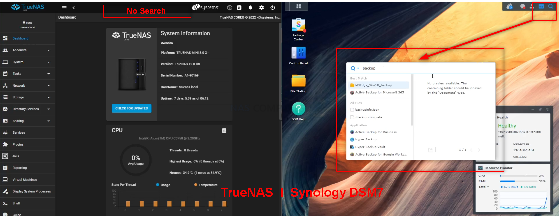Click the open-location icon in search preview
559x216 pixels.
click(430, 150)
